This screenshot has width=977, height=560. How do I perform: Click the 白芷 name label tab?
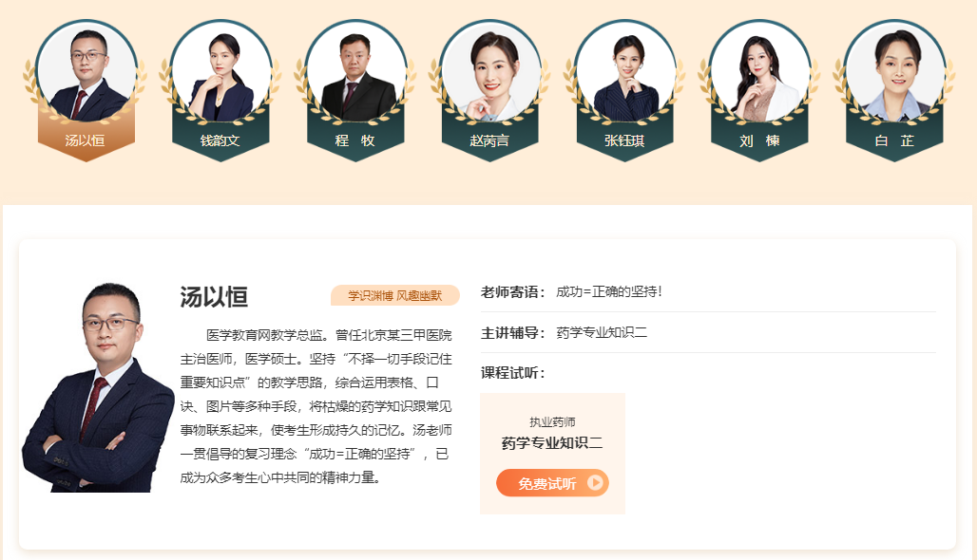click(894, 140)
